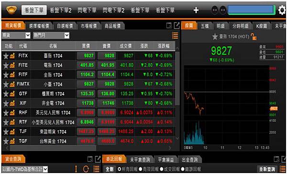Click FITX sell price 9828
The height and width of the screenshot is (174, 287).
tap(107, 56)
